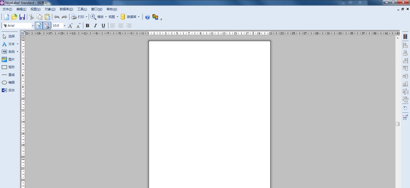
Task: Click the users icon next to help
Action: [155, 17]
